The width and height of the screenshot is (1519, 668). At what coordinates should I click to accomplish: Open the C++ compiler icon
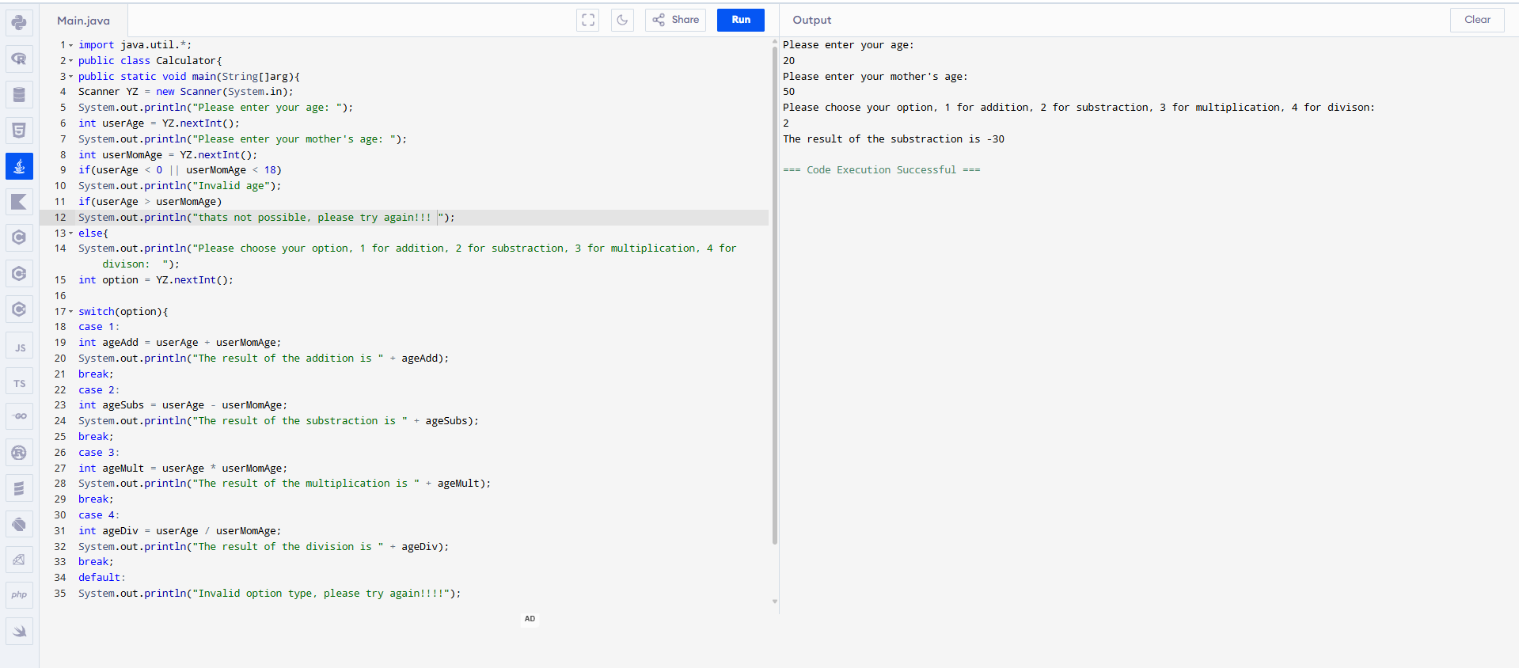coord(19,273)
